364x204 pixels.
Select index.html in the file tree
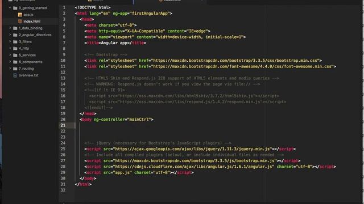[x=32, y=22]
